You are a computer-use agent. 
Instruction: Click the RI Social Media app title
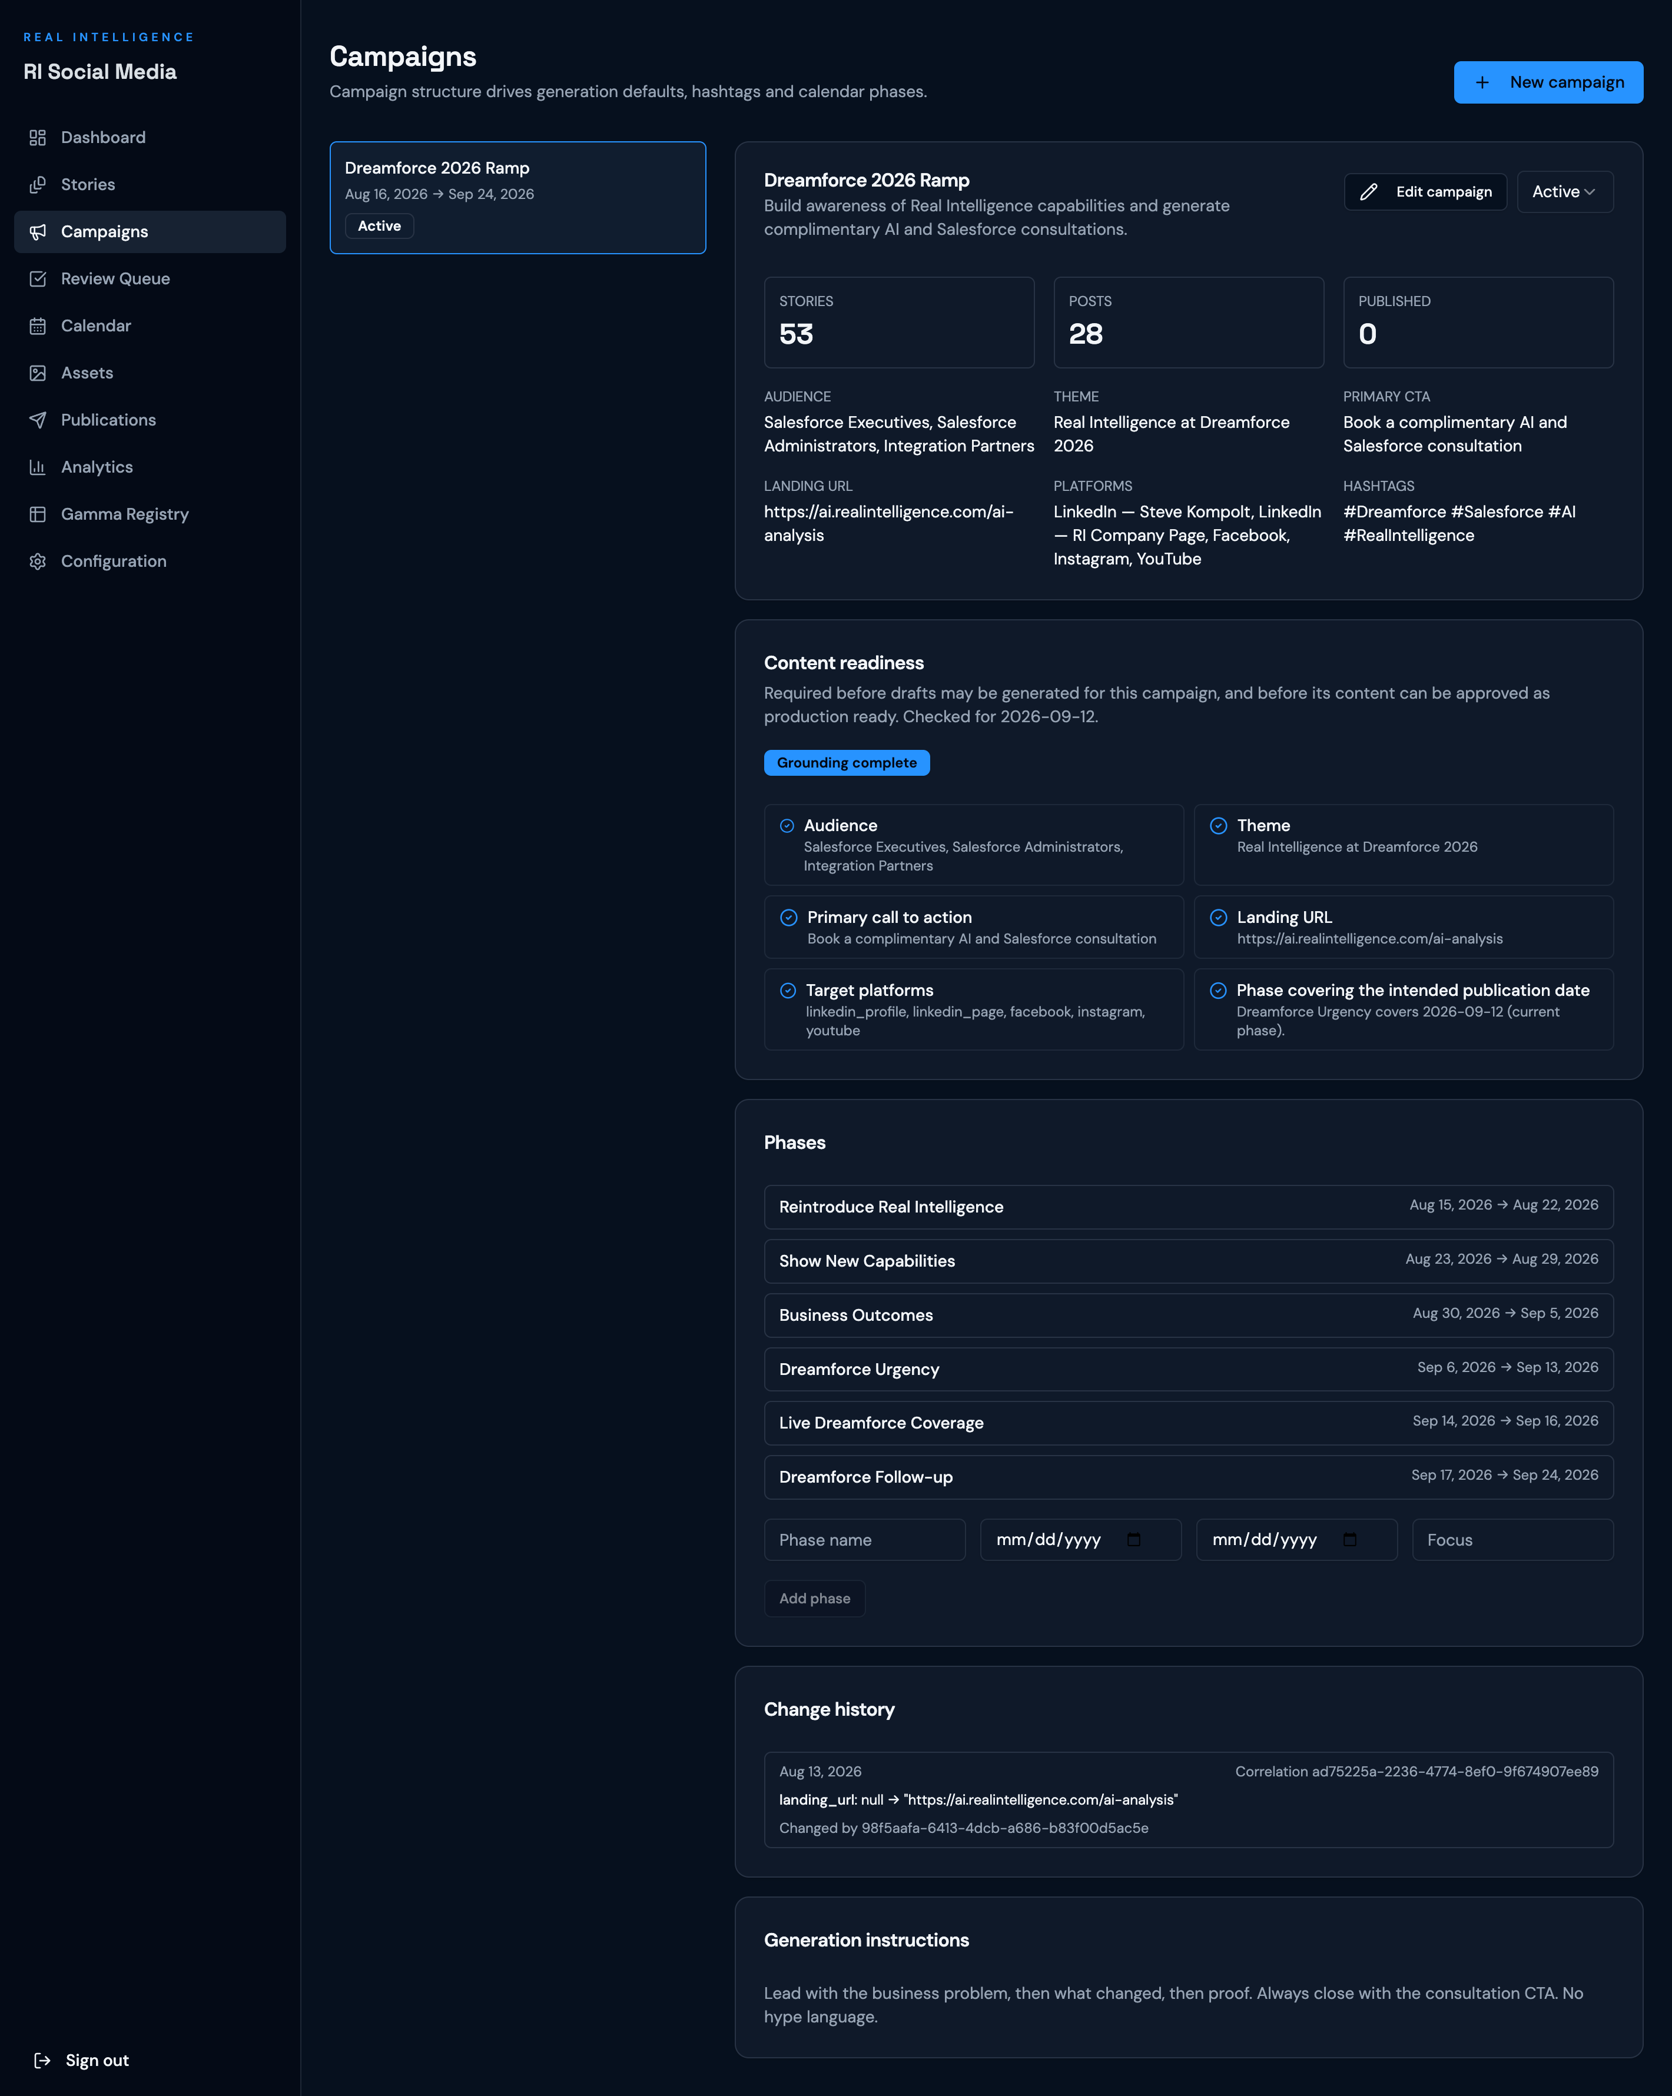point(100,72)
